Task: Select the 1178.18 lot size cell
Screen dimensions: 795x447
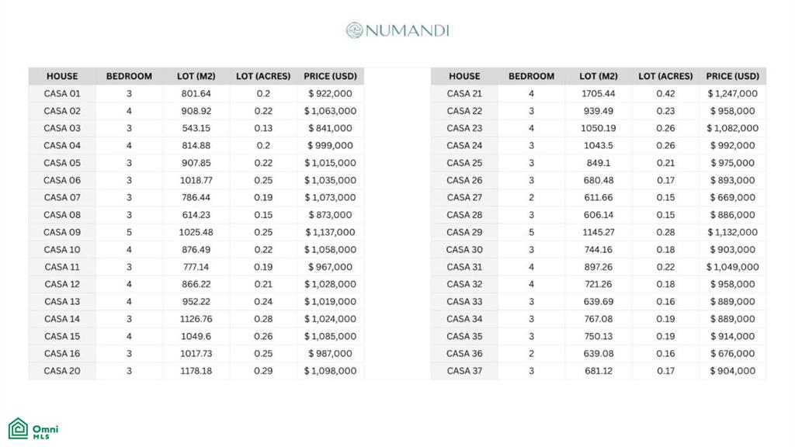Action: click(196, 371)
